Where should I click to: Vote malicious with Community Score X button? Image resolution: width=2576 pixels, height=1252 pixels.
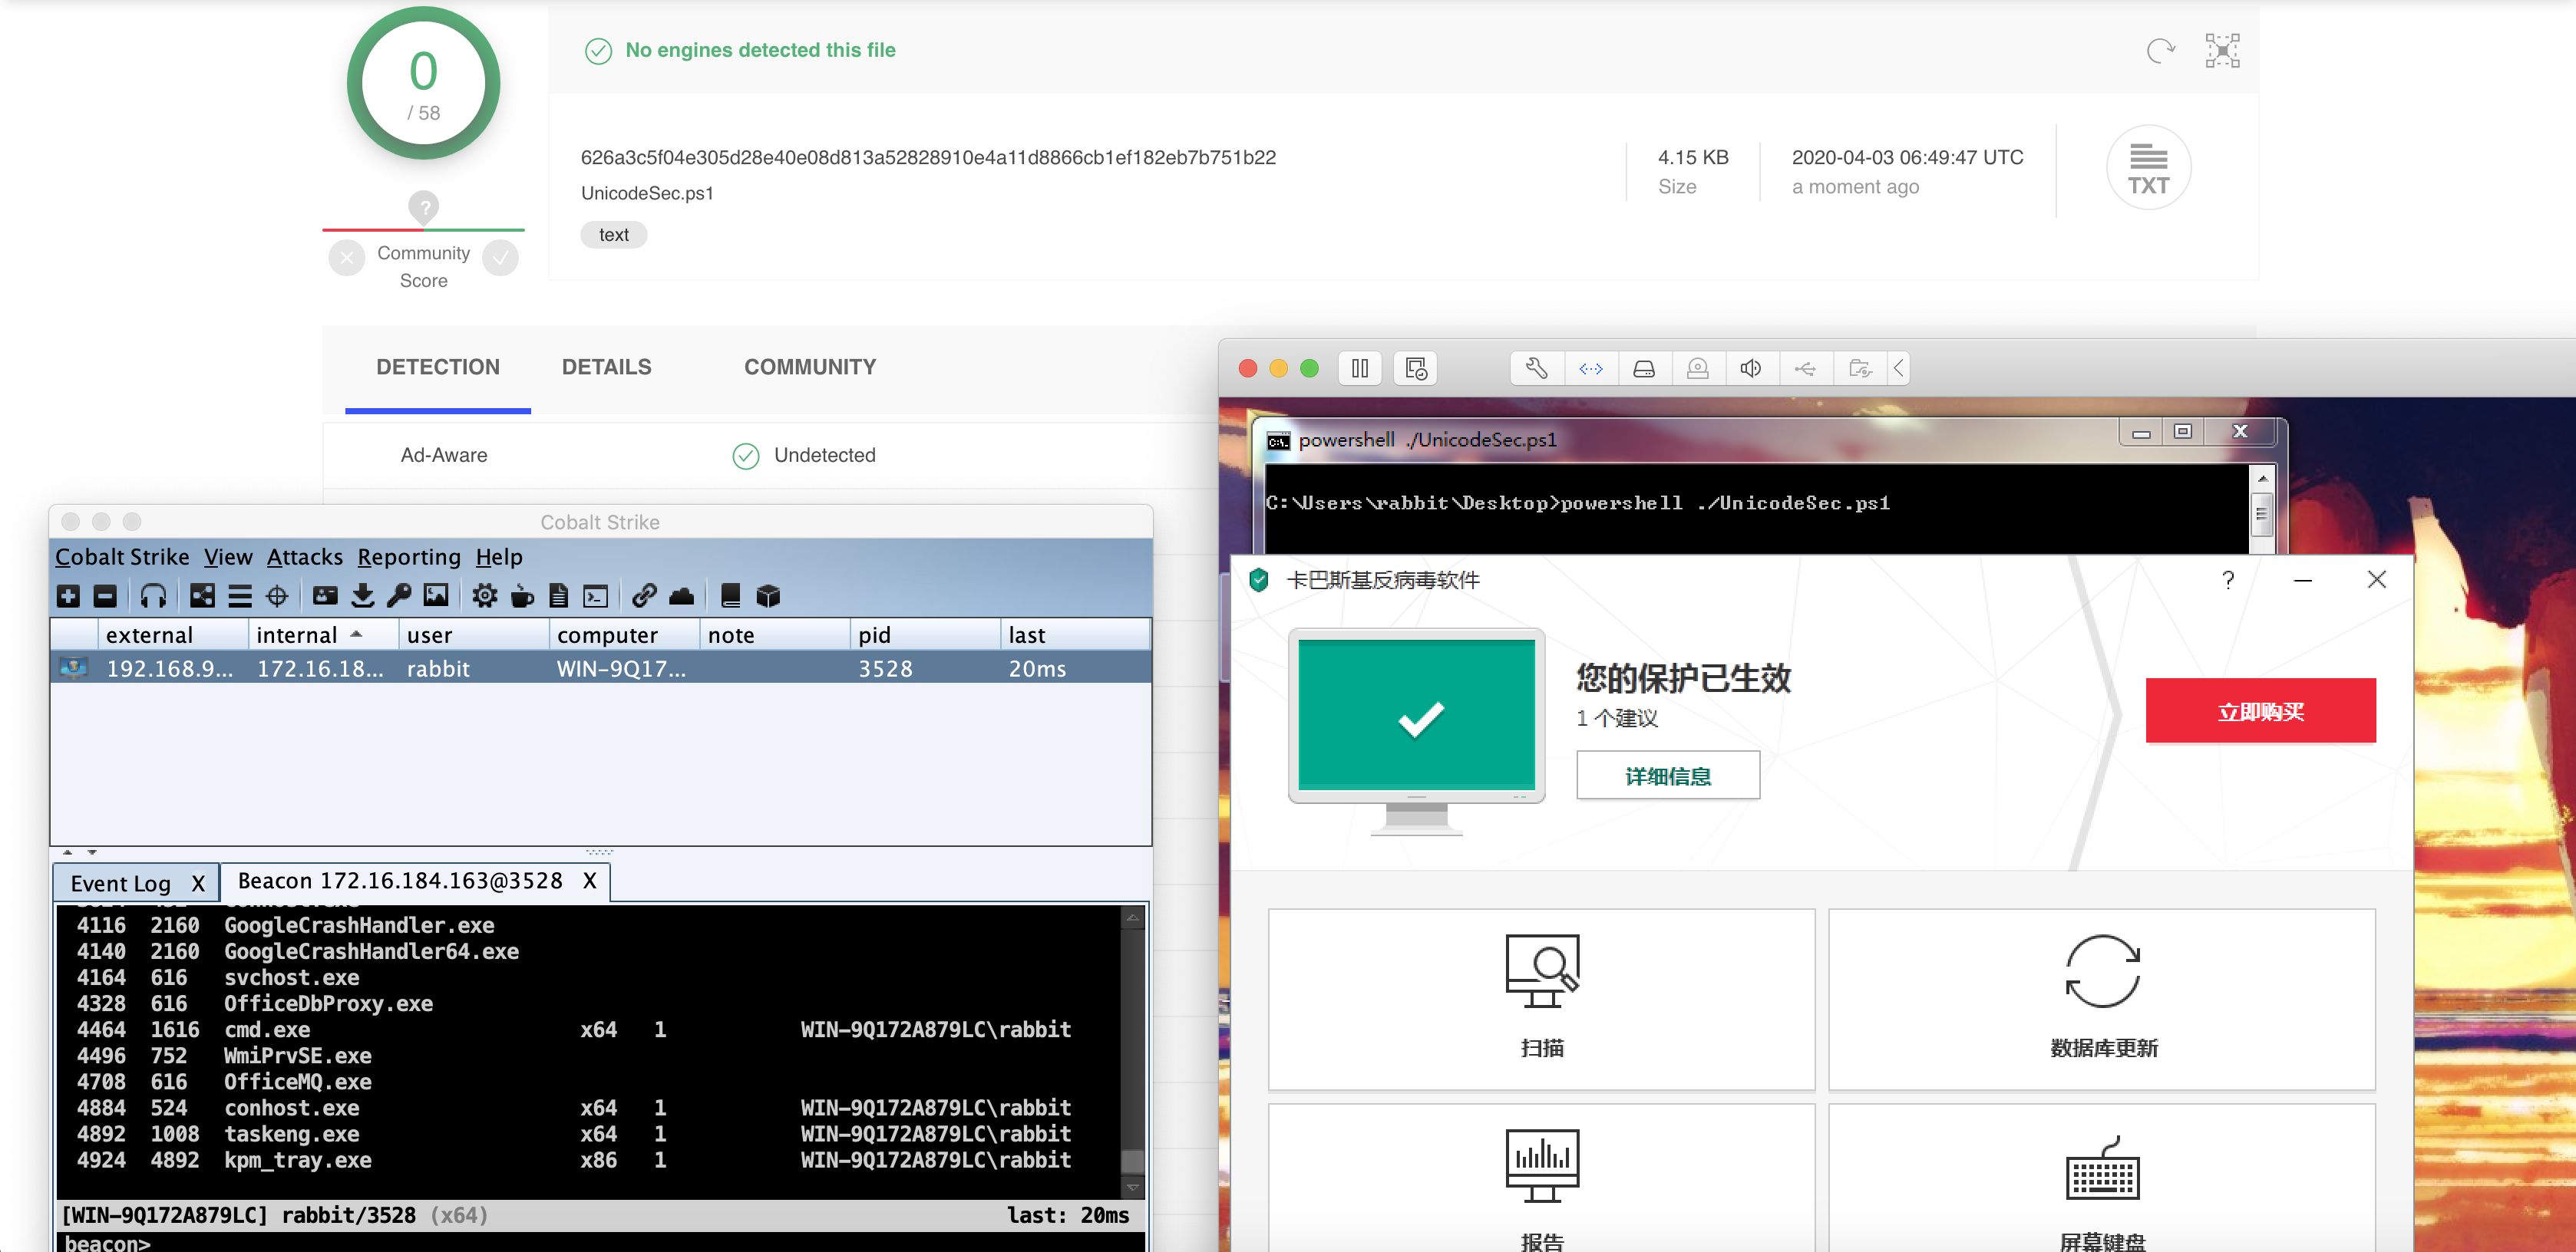point(346,259)
